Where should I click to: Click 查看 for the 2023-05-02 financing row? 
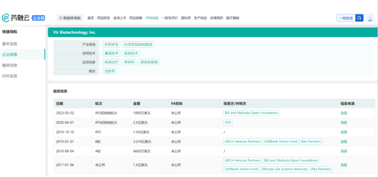344,113
